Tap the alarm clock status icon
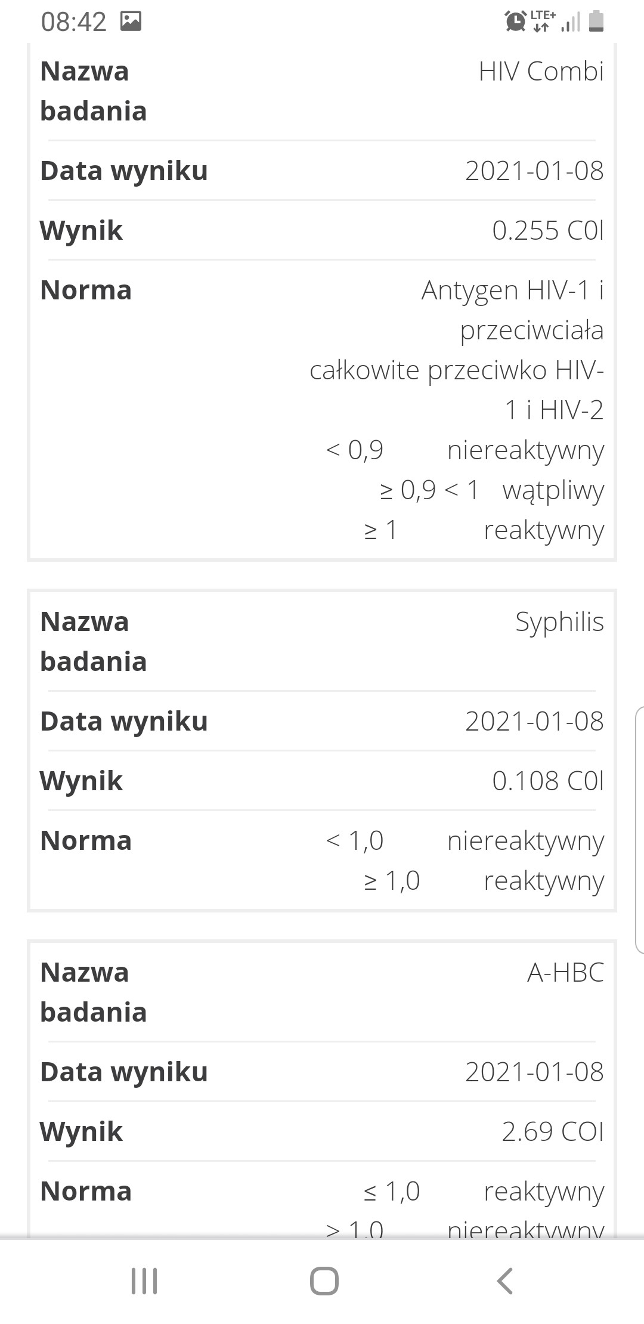This screenshot has width=644, height=1324. click(x=514, y=21)
